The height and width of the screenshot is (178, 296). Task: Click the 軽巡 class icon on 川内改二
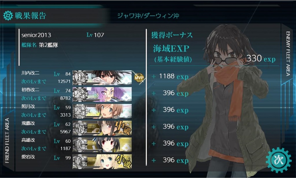pyautogui.click(x=80, y=78)
